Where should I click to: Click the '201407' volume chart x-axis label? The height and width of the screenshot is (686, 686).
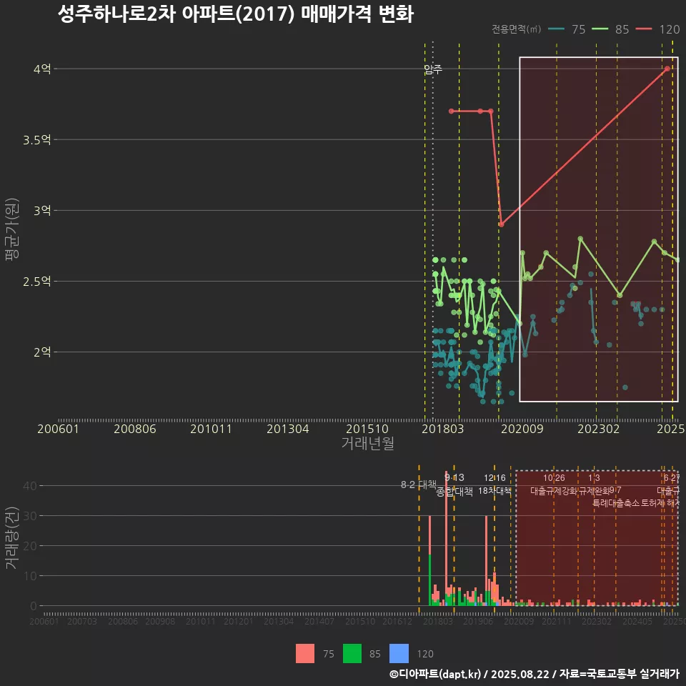pos(319,621)
